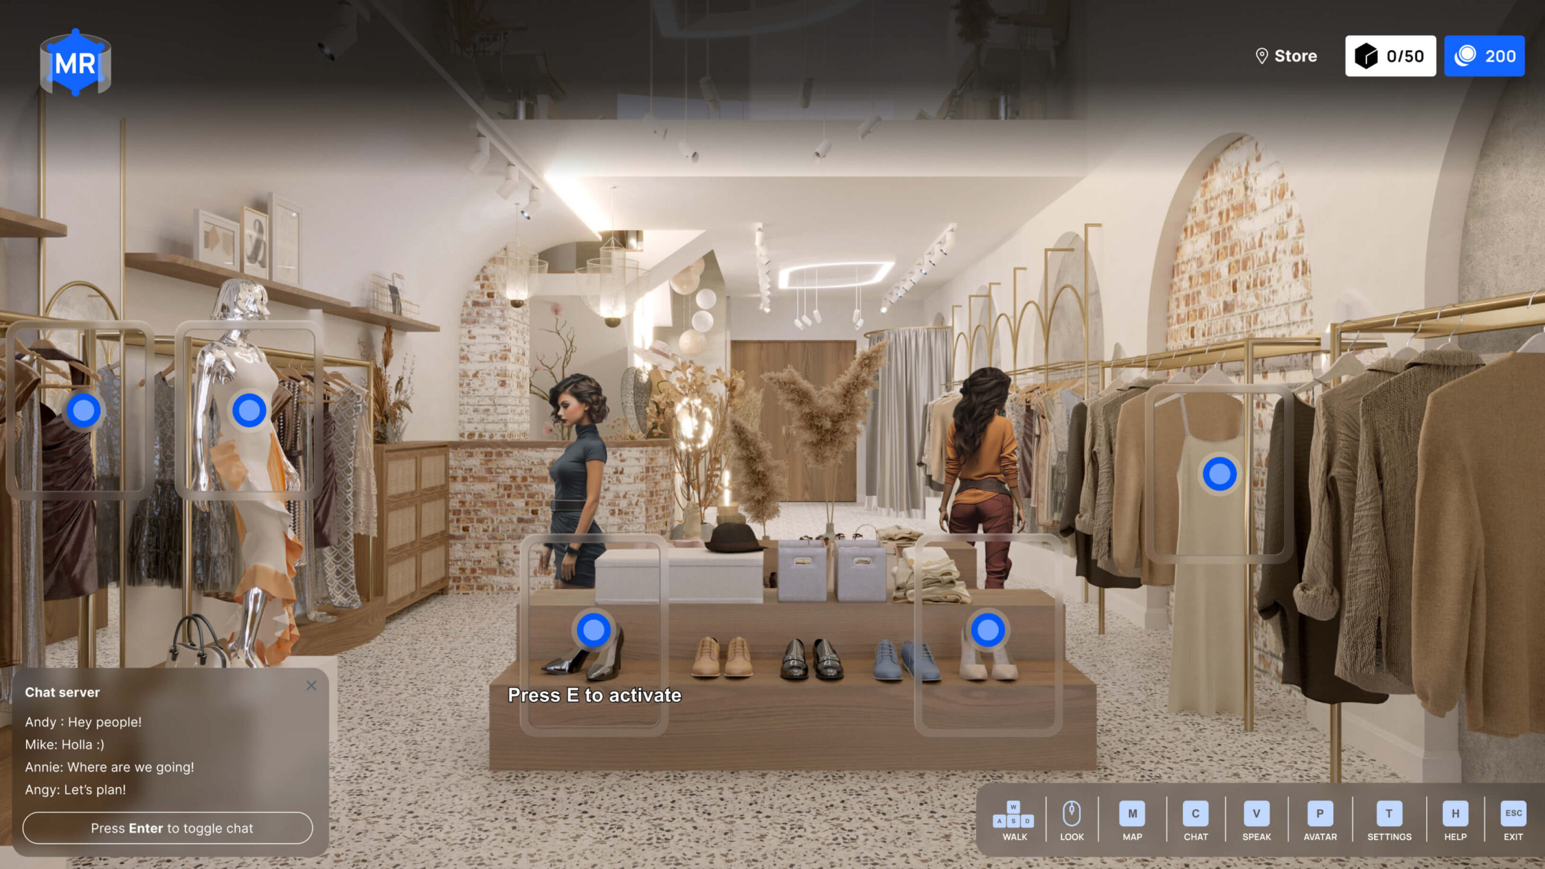1545x869 pixels.
Task: Select hotspot on the dark brown dress
Action: pyautogui.click(x=83, y=410)
